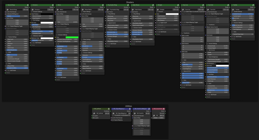Browse node trees via Tech Grid sphere icon
Screen dimensions: 259x140
(x=208, y=10)
